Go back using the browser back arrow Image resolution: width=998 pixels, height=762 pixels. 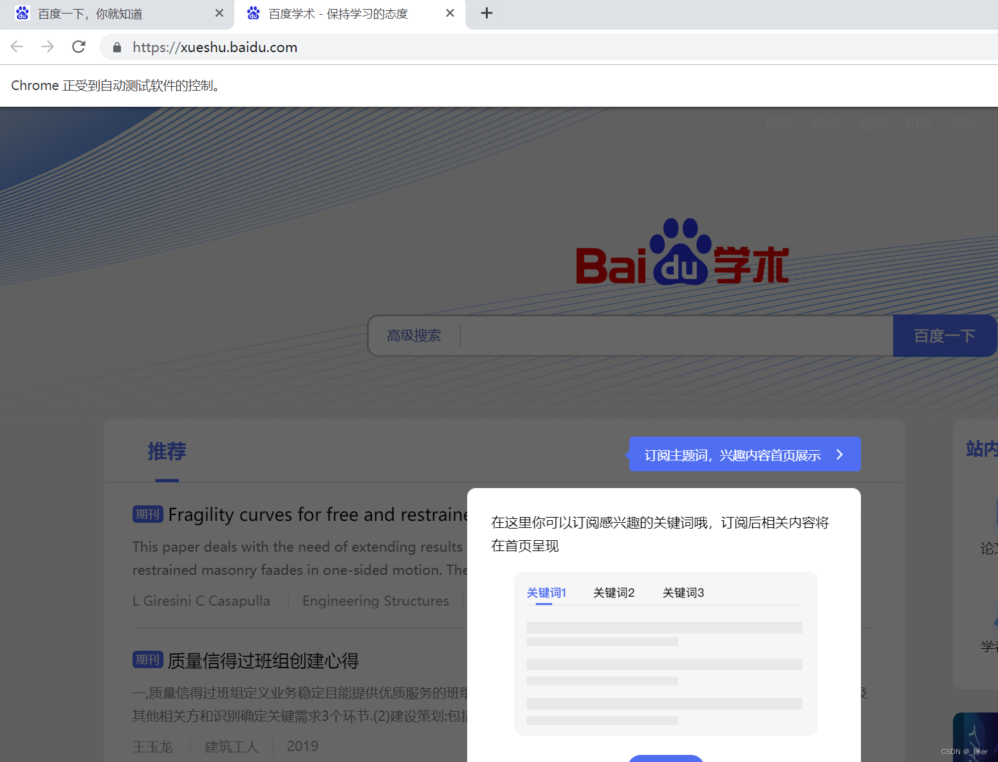pos(17,47)
